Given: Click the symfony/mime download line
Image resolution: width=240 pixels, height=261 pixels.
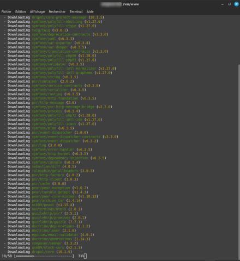Looking at the screenshot, I should click(39, 128).
